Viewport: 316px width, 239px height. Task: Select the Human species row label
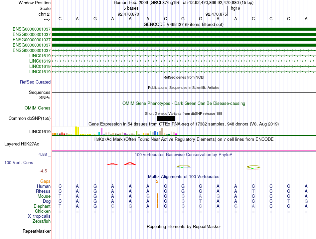tap(44, 186)
